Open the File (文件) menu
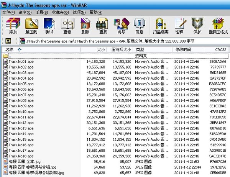 coord(9,13)
